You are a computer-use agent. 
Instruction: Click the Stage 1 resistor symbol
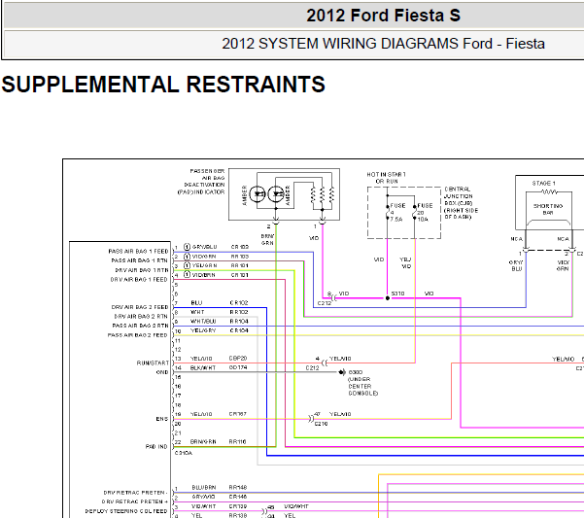tap(549, 191)
